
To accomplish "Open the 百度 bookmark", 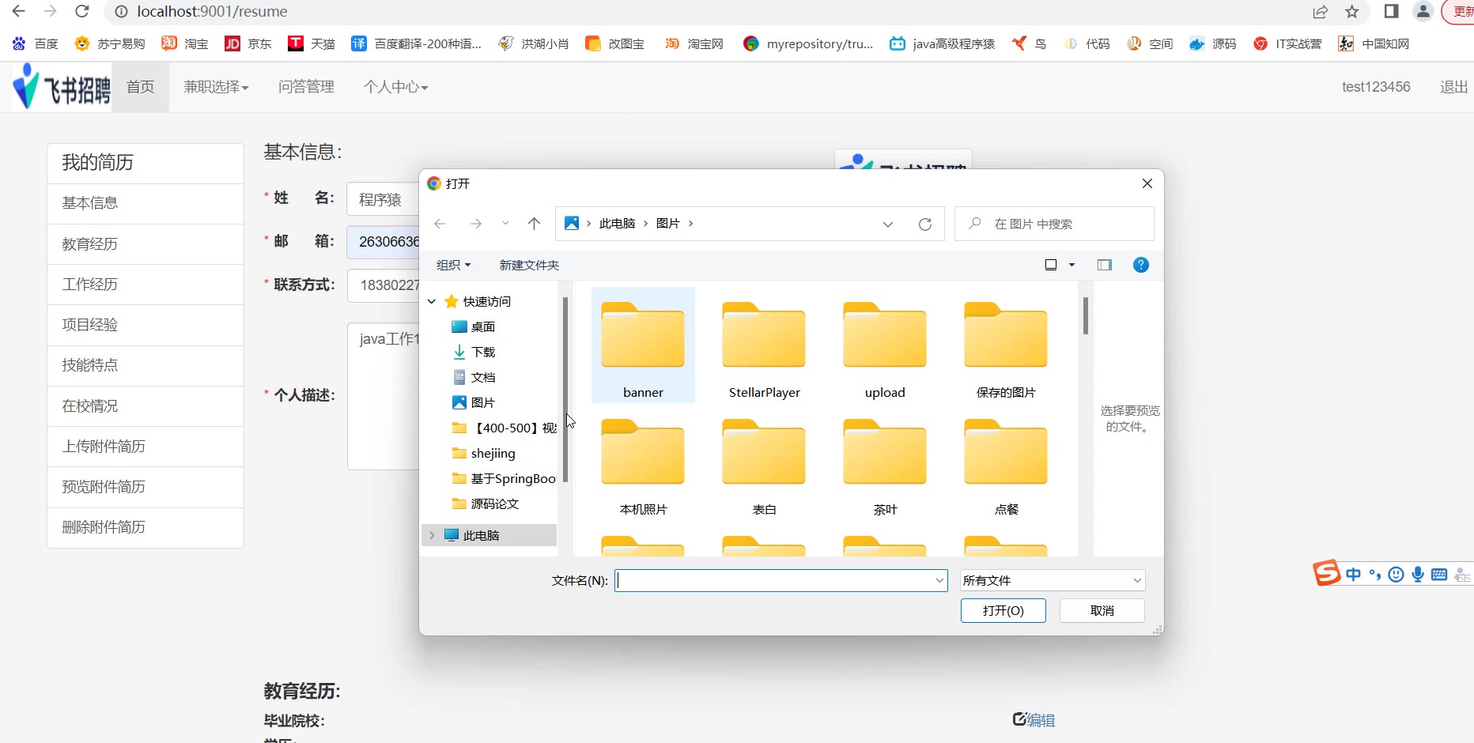I will (x=35, y=43).
